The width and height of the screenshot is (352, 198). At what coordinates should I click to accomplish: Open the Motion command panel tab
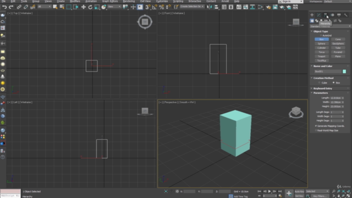tap(332, 15)
